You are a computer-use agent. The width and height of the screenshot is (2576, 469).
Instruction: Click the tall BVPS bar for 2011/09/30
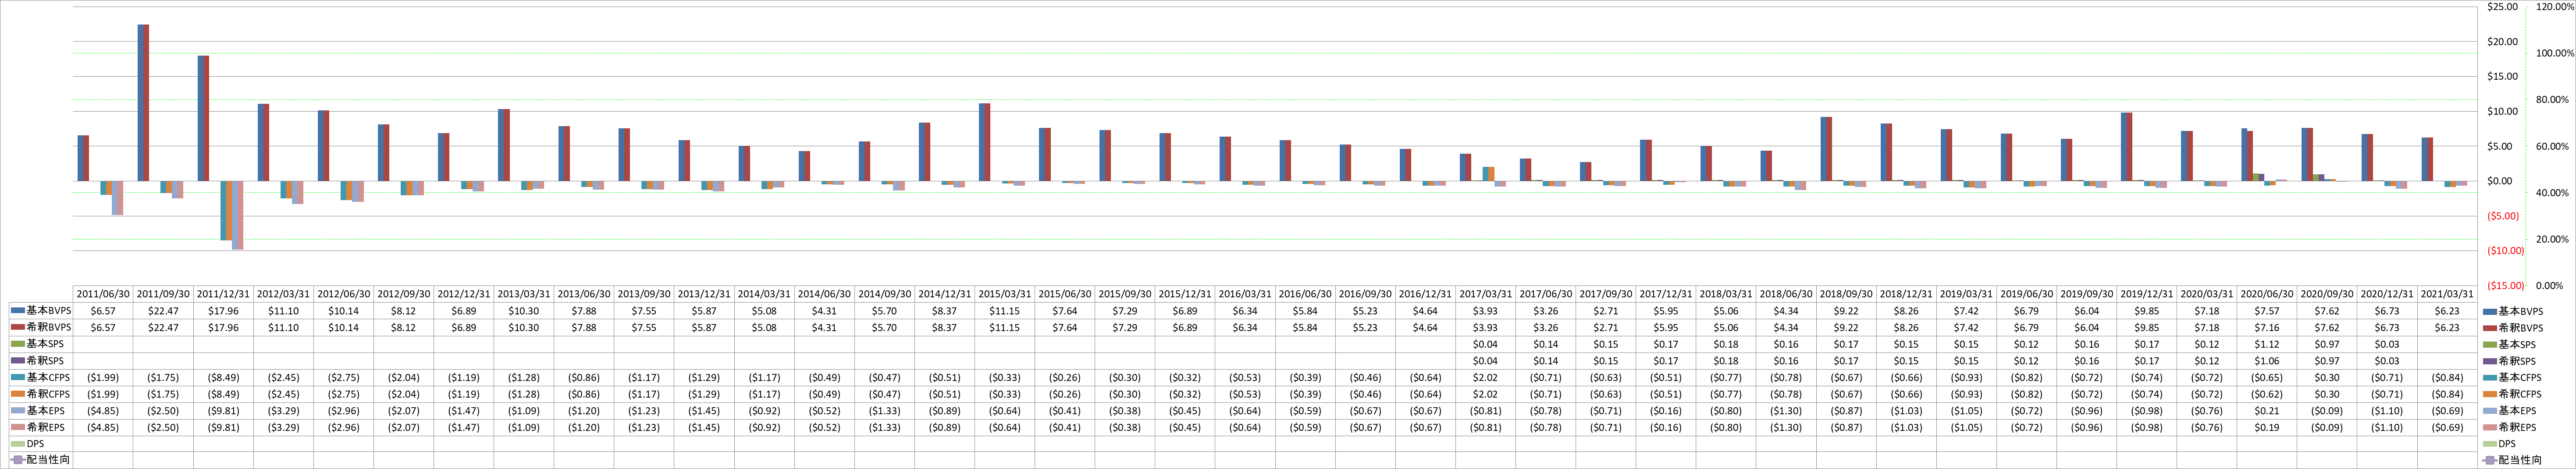click(143, 103)
